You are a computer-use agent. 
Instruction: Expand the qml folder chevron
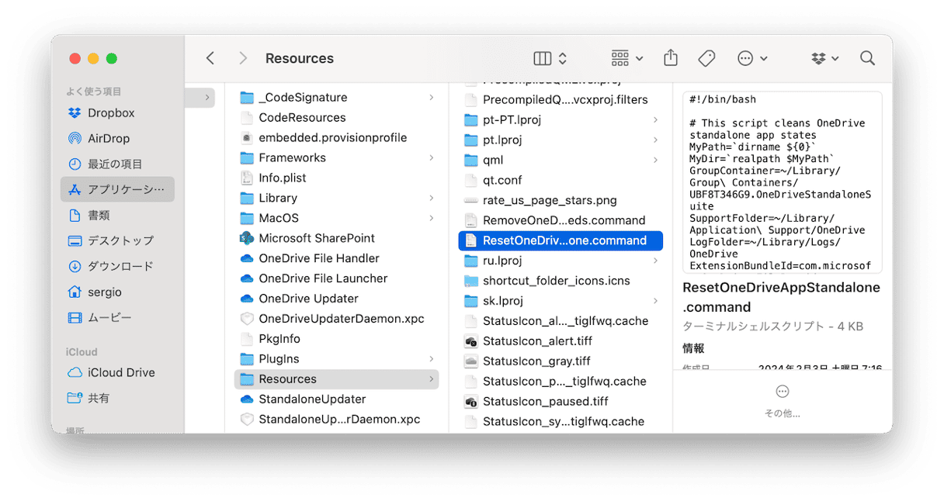(x=655, y=160)
